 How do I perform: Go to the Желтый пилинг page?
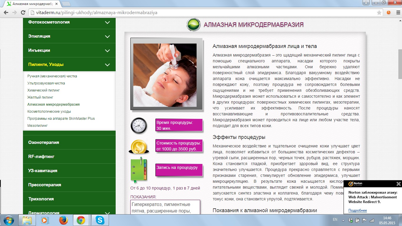[x=40, y=97]
